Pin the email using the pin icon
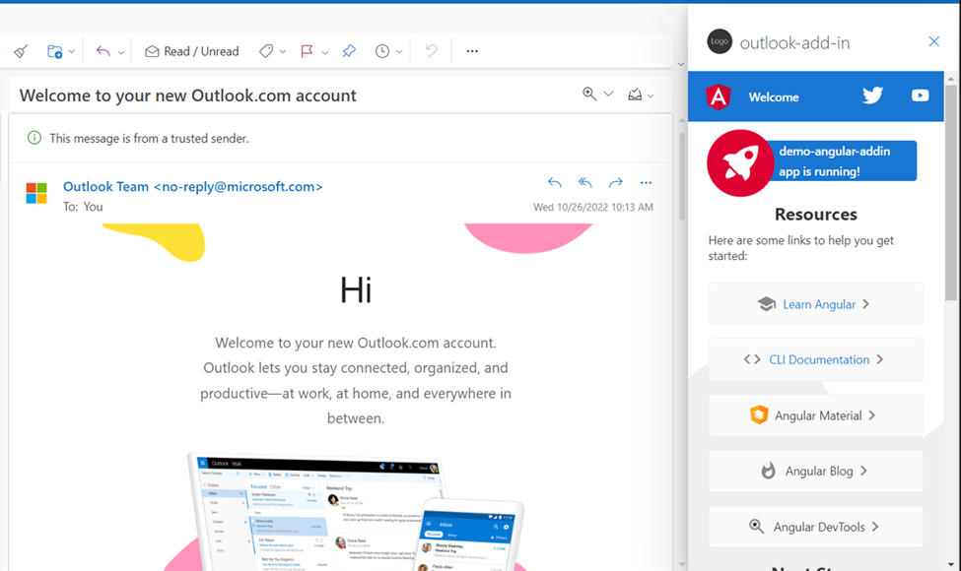This screenshot has height=571, width=961. 348,50
